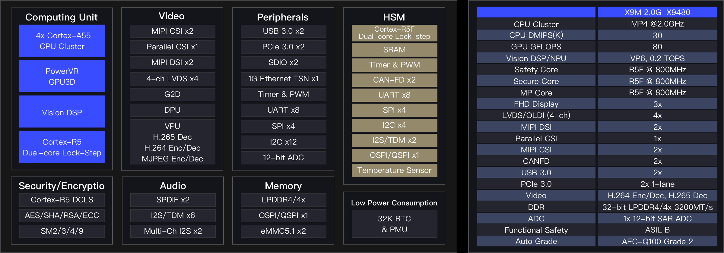Select 32-bit LPDDR4/4x 3200MT/s cell
This screenshot has height=253, width=724.
click(x=657, y=207)
